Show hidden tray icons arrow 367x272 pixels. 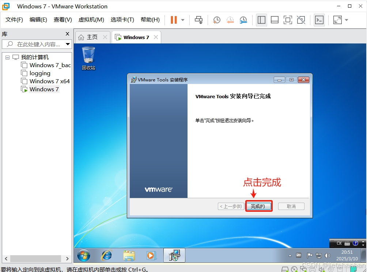tap(290, 256)
